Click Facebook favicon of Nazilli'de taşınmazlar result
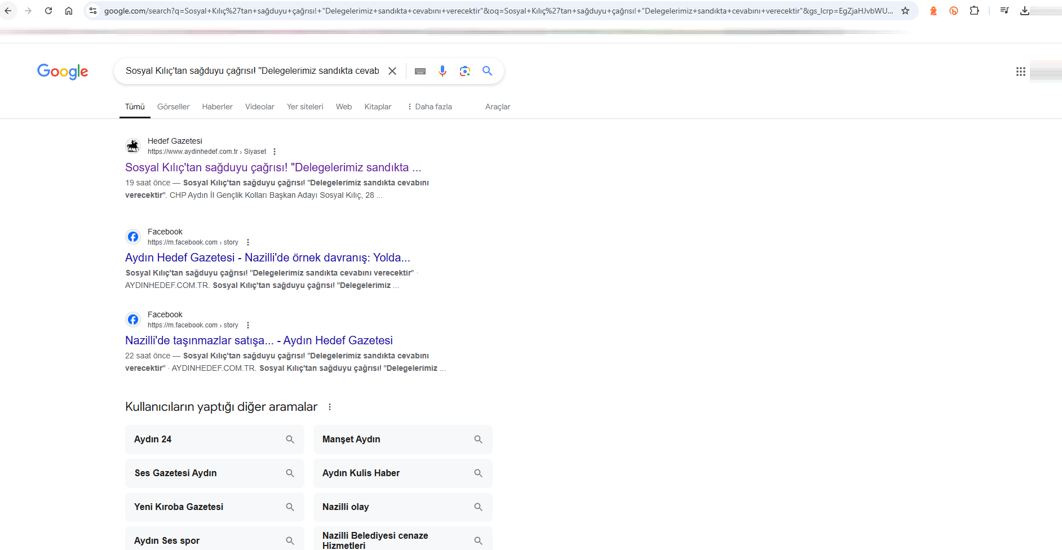Screen dimensions: 1062x550 pos(133,320)
